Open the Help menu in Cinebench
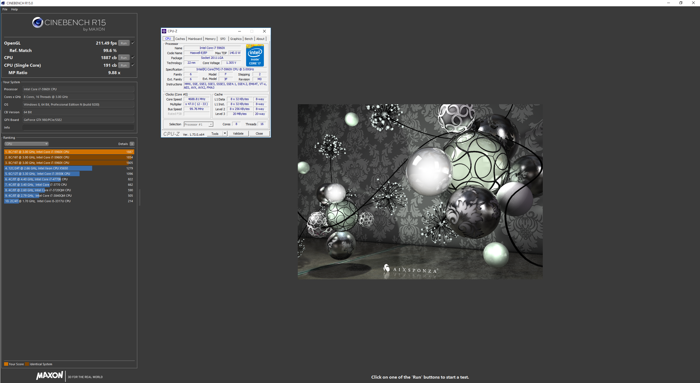Viewport: 700px width, 383px height. pyautogui.click(x=14, y=9)
